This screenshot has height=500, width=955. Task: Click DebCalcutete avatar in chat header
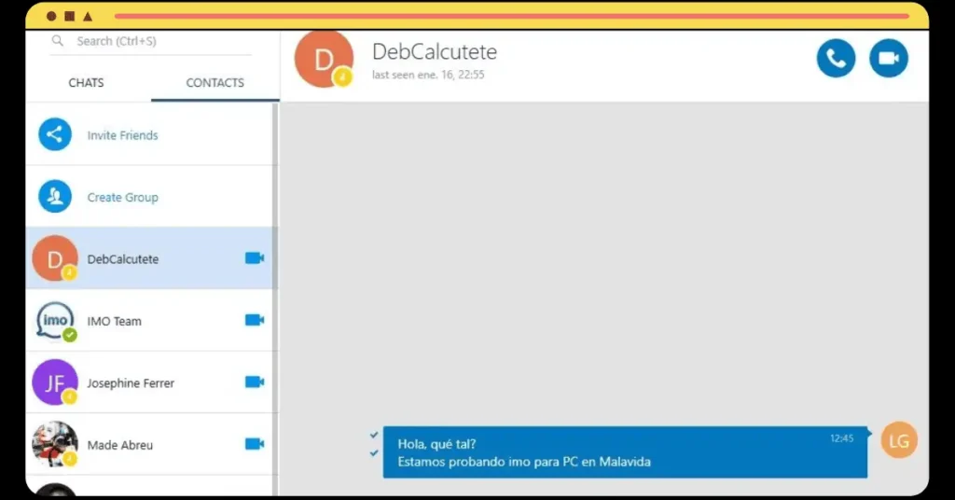(x=324, y=59)
